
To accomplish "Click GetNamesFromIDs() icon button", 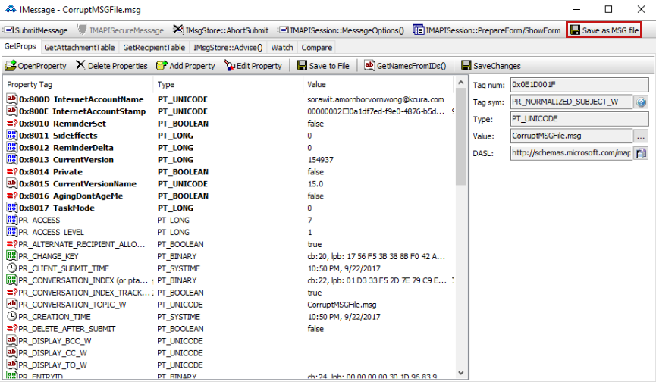I will [369, 66].
